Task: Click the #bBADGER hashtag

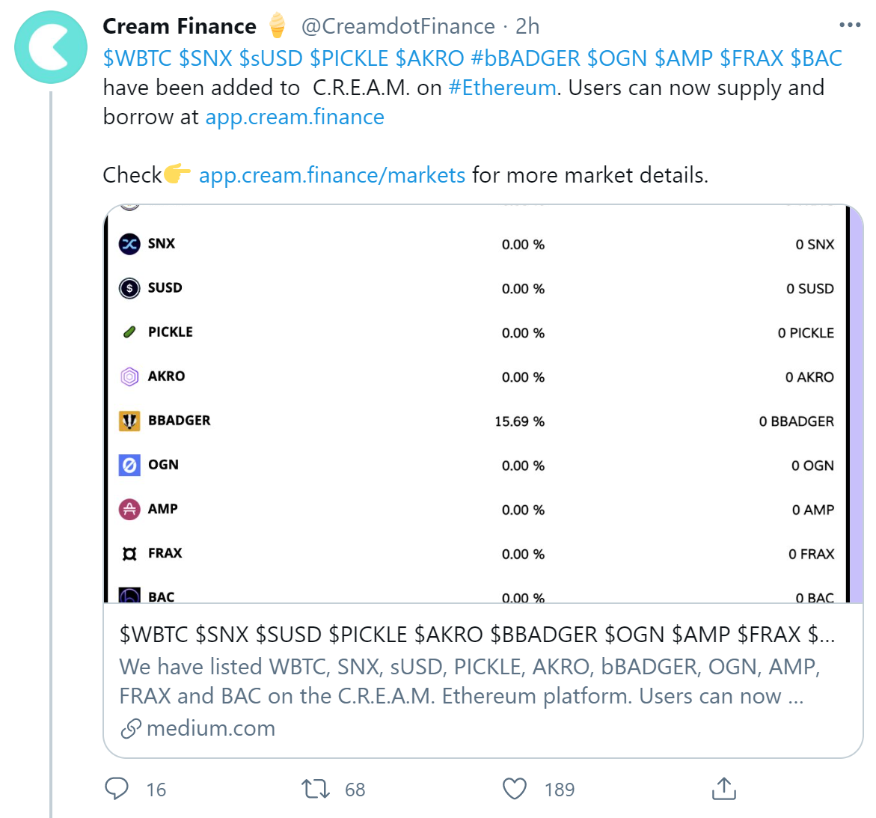Action: pyautogui.click(x=526, y=58)
